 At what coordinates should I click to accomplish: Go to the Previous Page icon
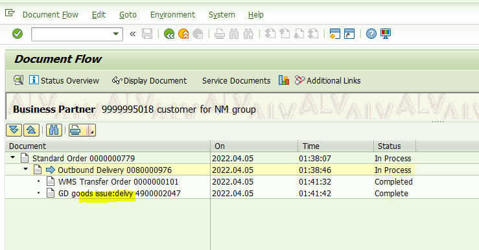[285, 34]
